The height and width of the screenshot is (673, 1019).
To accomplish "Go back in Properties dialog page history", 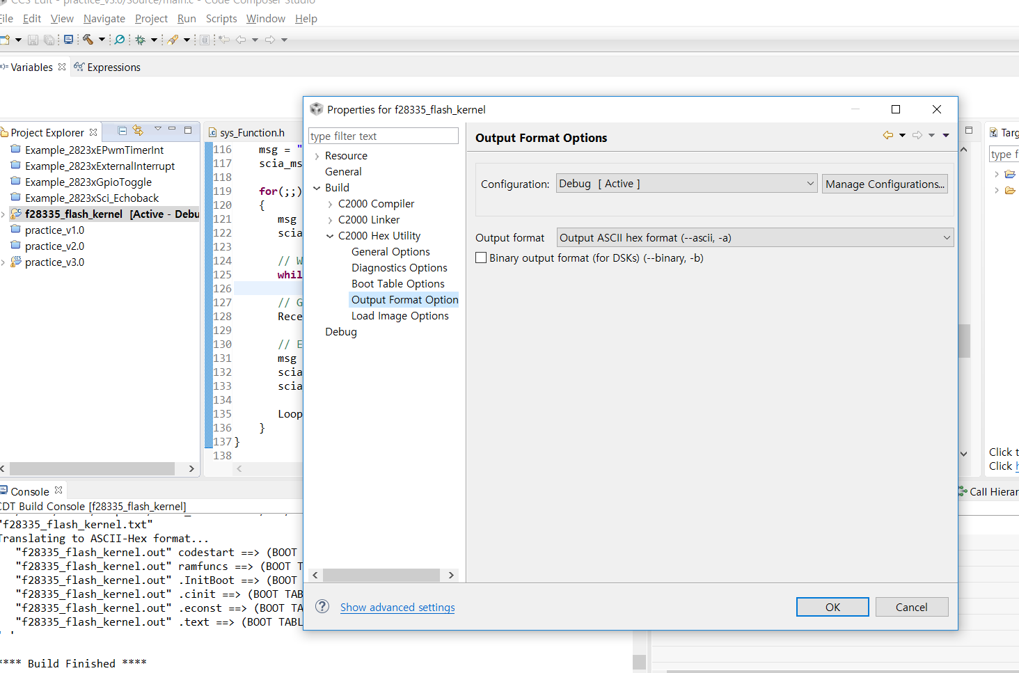I will [888, 135].
